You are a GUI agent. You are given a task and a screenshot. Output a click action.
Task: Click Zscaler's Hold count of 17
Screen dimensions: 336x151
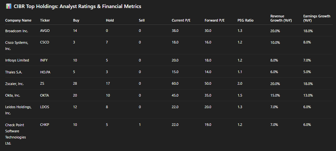click(x=108, y=84)
